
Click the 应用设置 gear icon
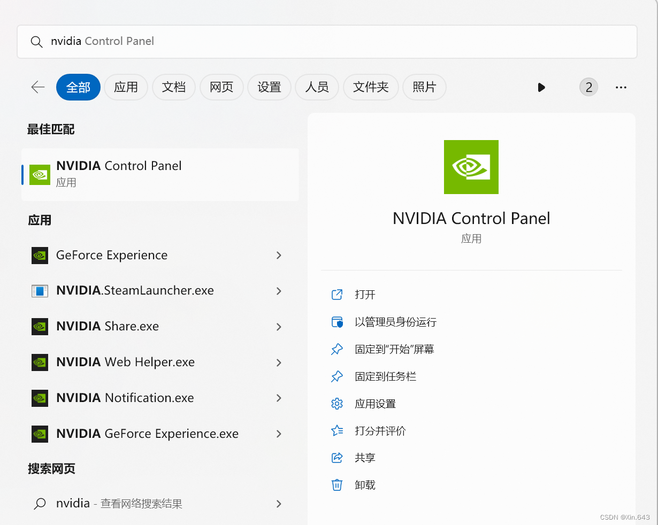337,404
